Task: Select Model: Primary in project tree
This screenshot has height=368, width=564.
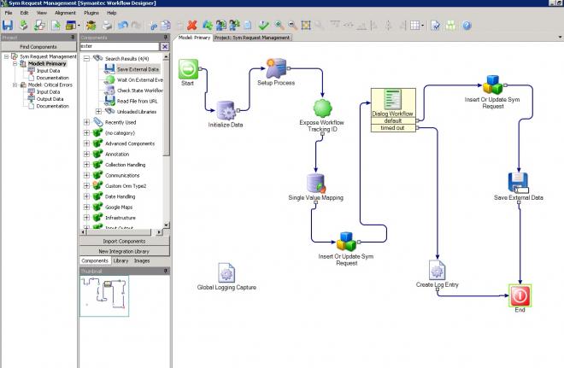Action: [x=47, y=63]
